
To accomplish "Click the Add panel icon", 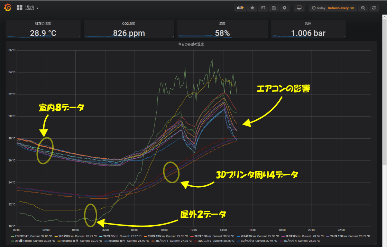I will [x=240, y=8].
